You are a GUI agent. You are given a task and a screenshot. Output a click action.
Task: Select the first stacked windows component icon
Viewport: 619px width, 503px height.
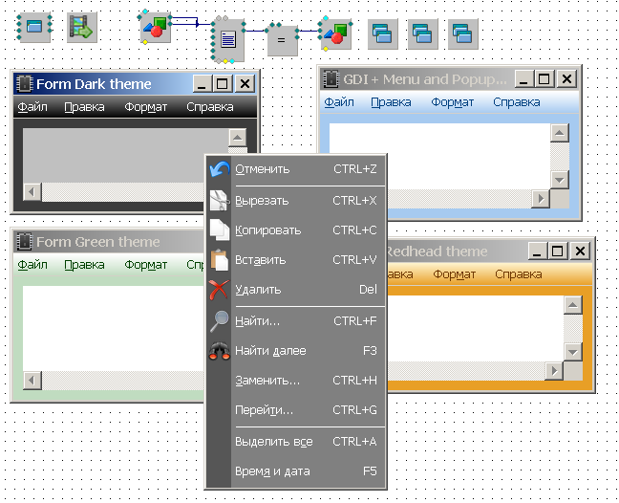click(x=382, y=34)
